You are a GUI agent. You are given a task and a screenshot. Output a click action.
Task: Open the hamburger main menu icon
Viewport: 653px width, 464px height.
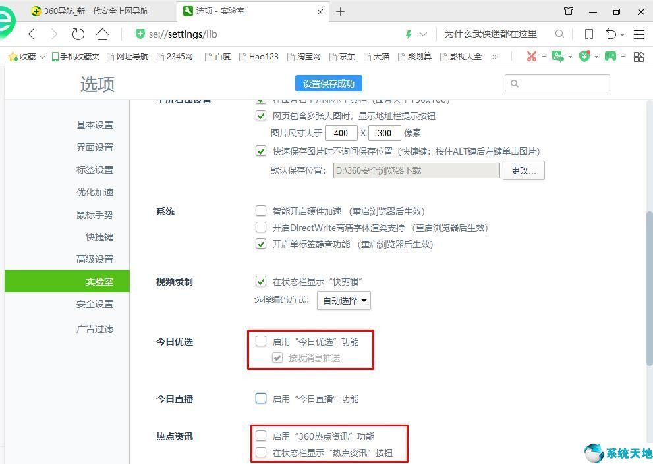639,34
